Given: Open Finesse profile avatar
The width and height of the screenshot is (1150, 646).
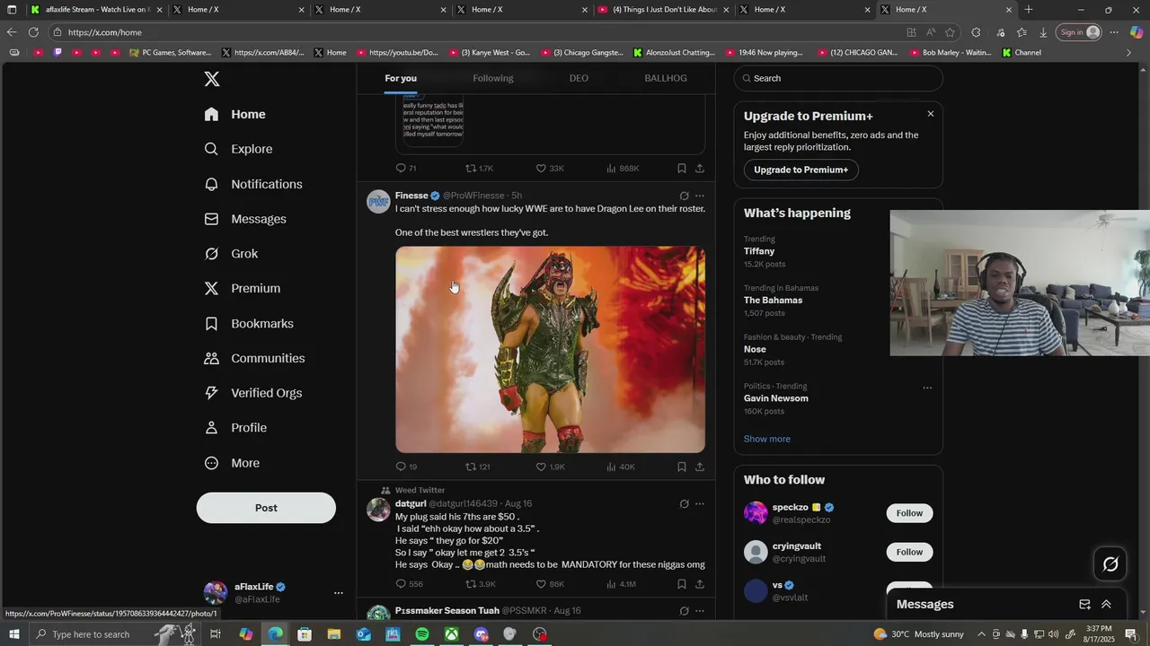Looking at the screenshot, I should pyautogui.click(x=378, y=202).
